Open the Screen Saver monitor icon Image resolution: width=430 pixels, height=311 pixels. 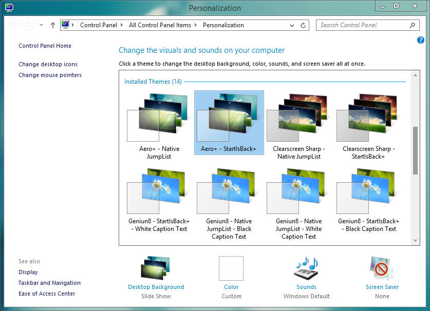[x=382, y=268]
